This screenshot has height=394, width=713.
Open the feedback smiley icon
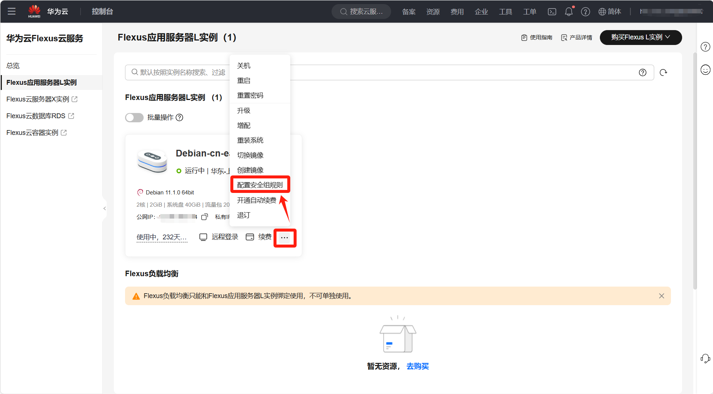coord(705,70)
